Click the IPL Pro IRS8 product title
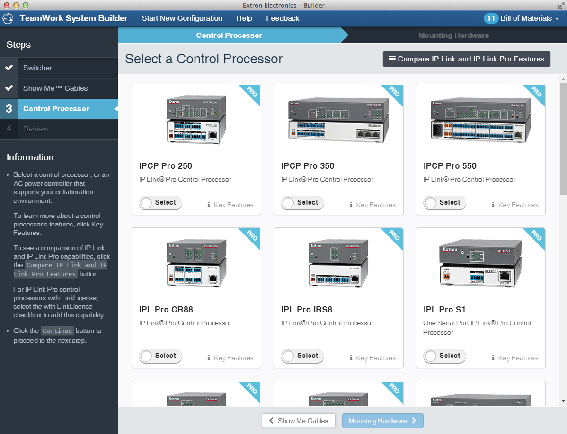 (307, 310)
